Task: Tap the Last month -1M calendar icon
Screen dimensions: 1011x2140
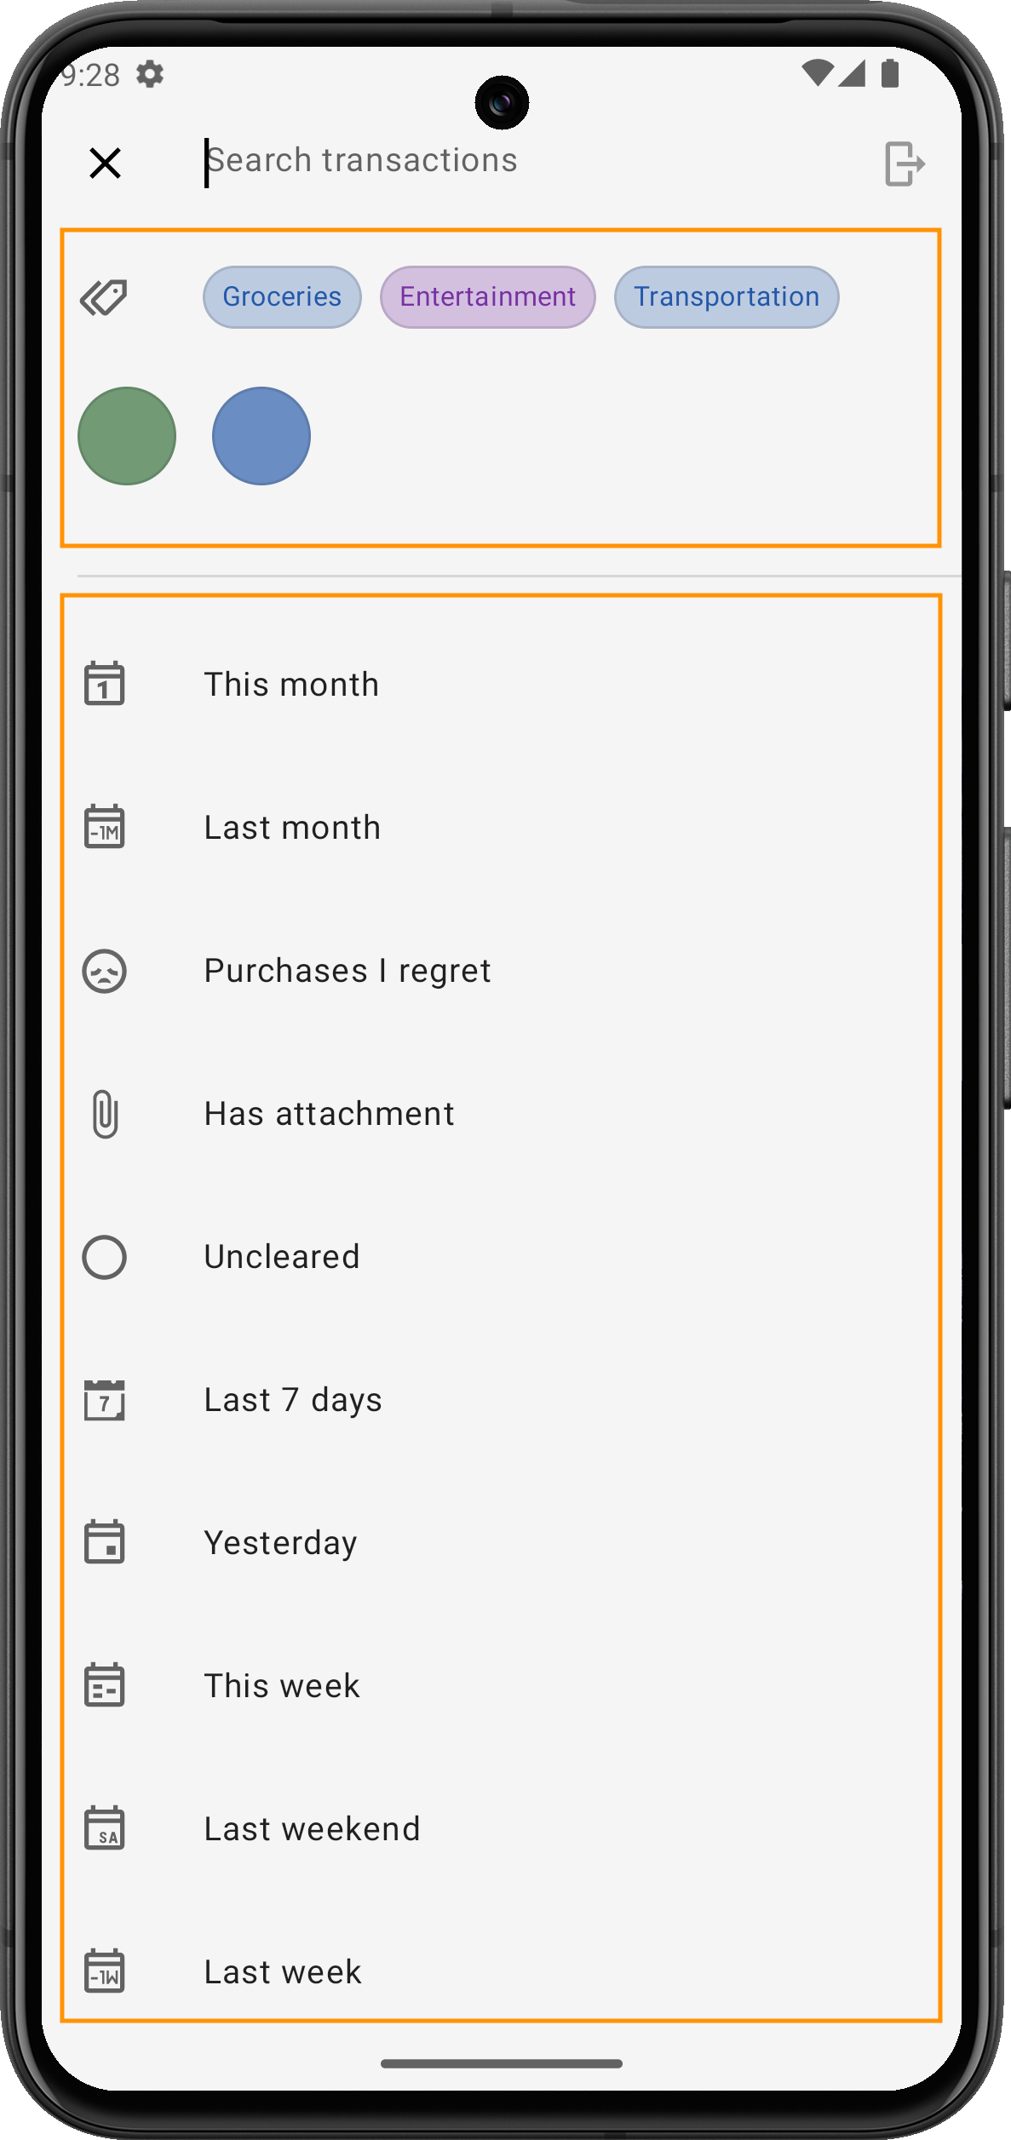Action: point(105,827)
